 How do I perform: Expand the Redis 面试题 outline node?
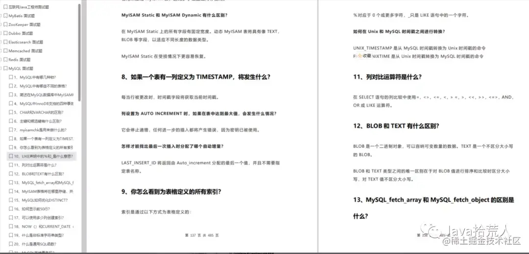click(x=1, y=60)
